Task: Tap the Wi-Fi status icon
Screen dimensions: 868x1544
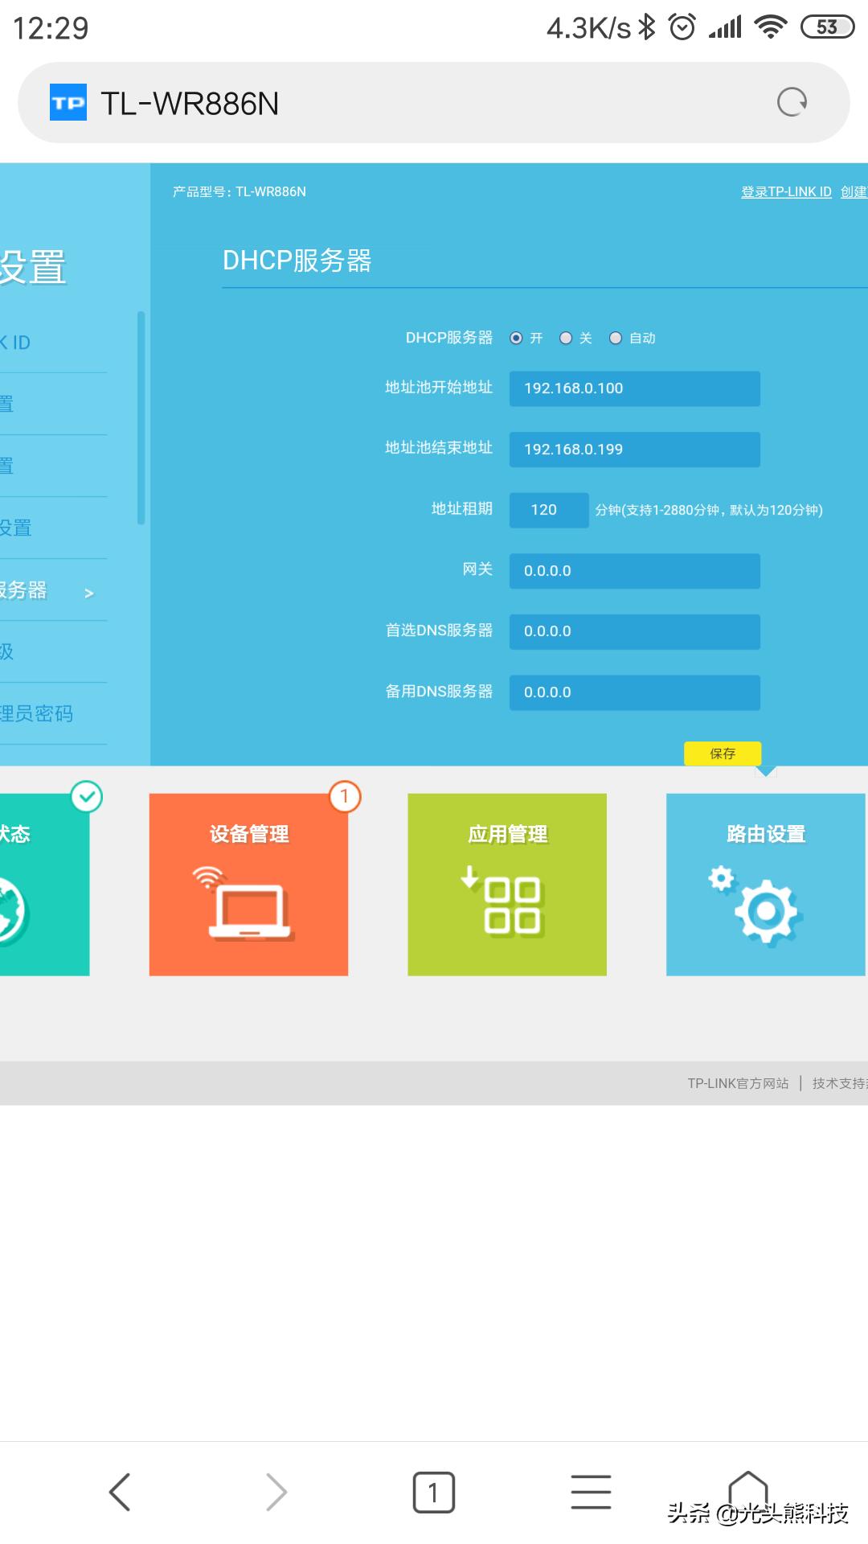Action: [x=770, y=27]
